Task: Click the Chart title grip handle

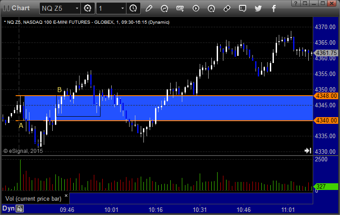Action: (x=7, y=8)
